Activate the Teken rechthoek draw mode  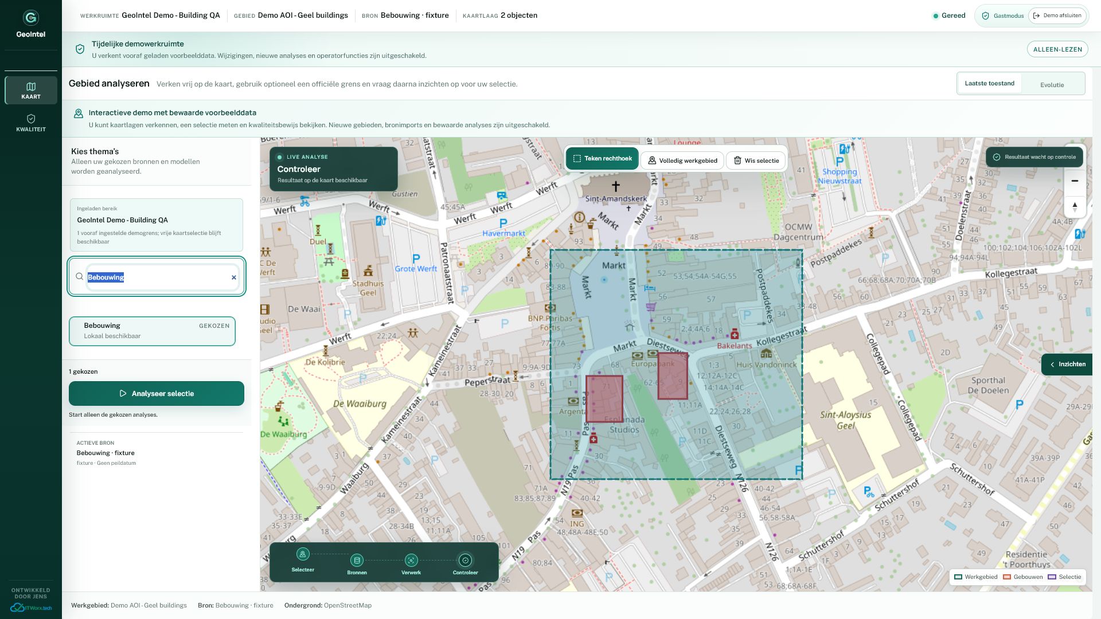point(602,159)
